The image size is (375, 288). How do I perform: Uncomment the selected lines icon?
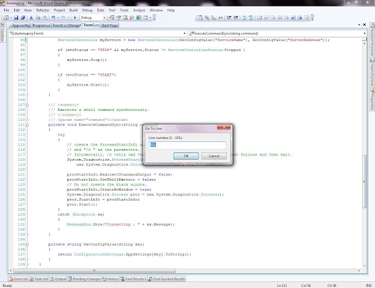[251, 18]
